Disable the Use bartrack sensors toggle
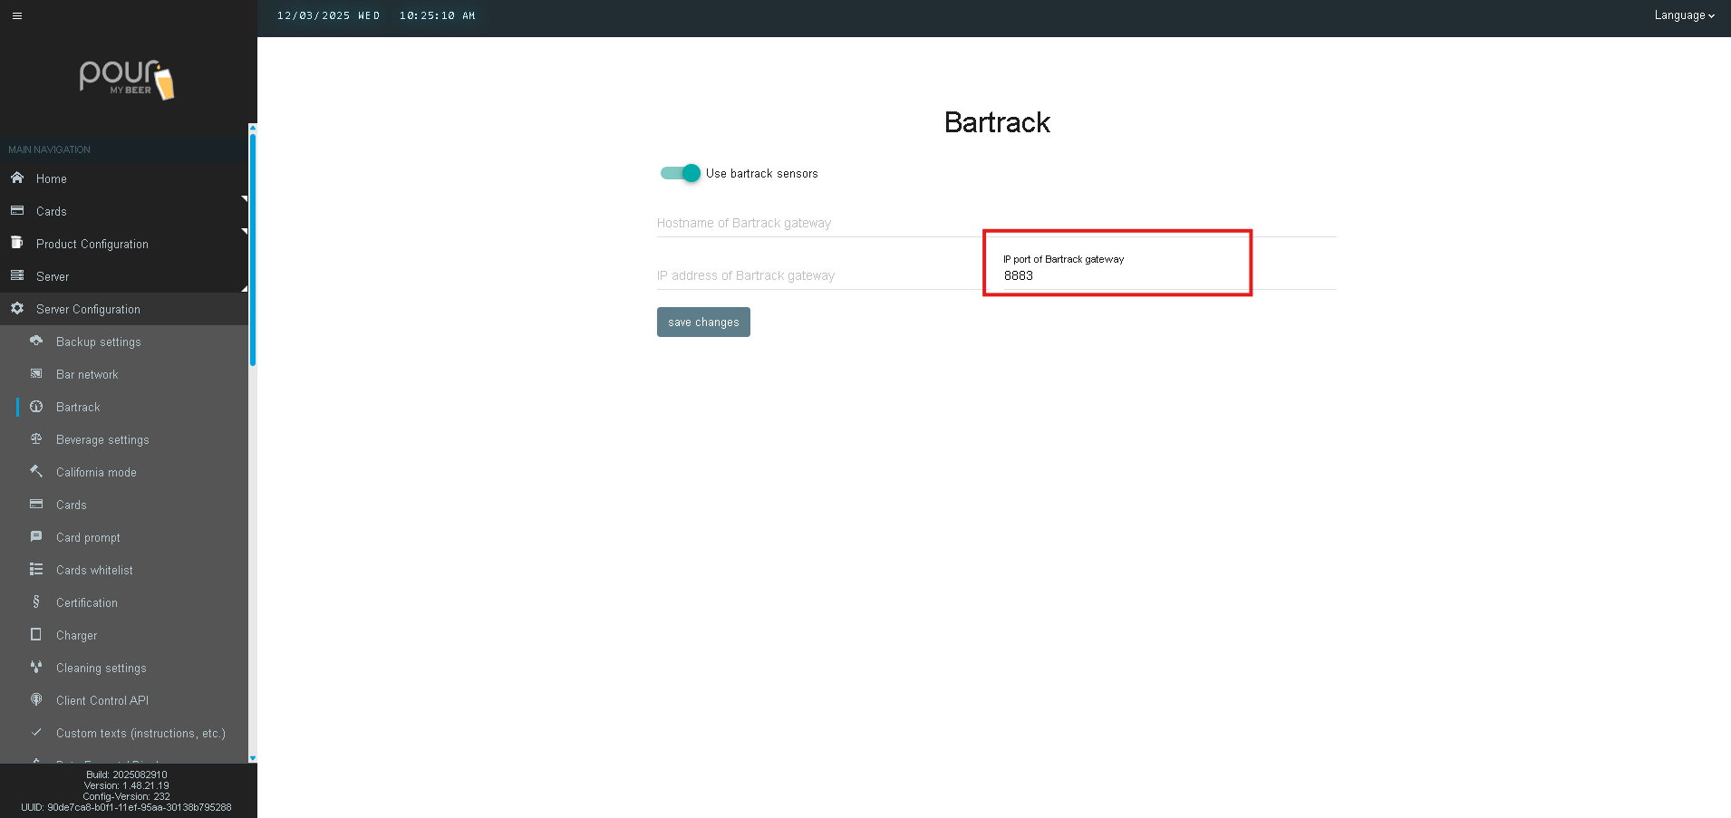Screen dimensions: 1731x818 tap(681, 173)
